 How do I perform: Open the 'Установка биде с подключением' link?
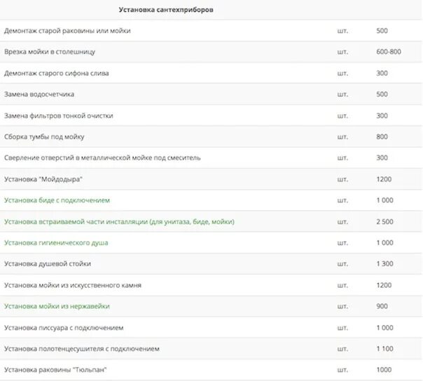[57, 200]
